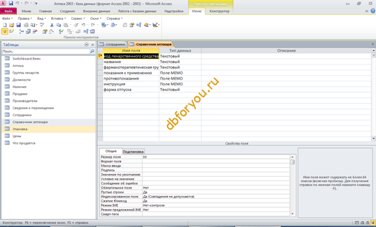This screenshot has height=227, width=376.
Task: Click the Redo arrow icon in the toolbar
Action: tap(93, 25)
